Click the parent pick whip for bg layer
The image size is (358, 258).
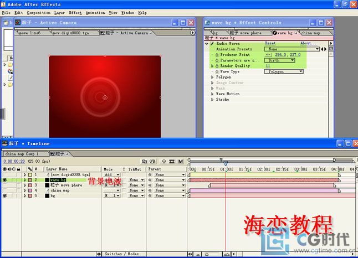tap(150, 196)
